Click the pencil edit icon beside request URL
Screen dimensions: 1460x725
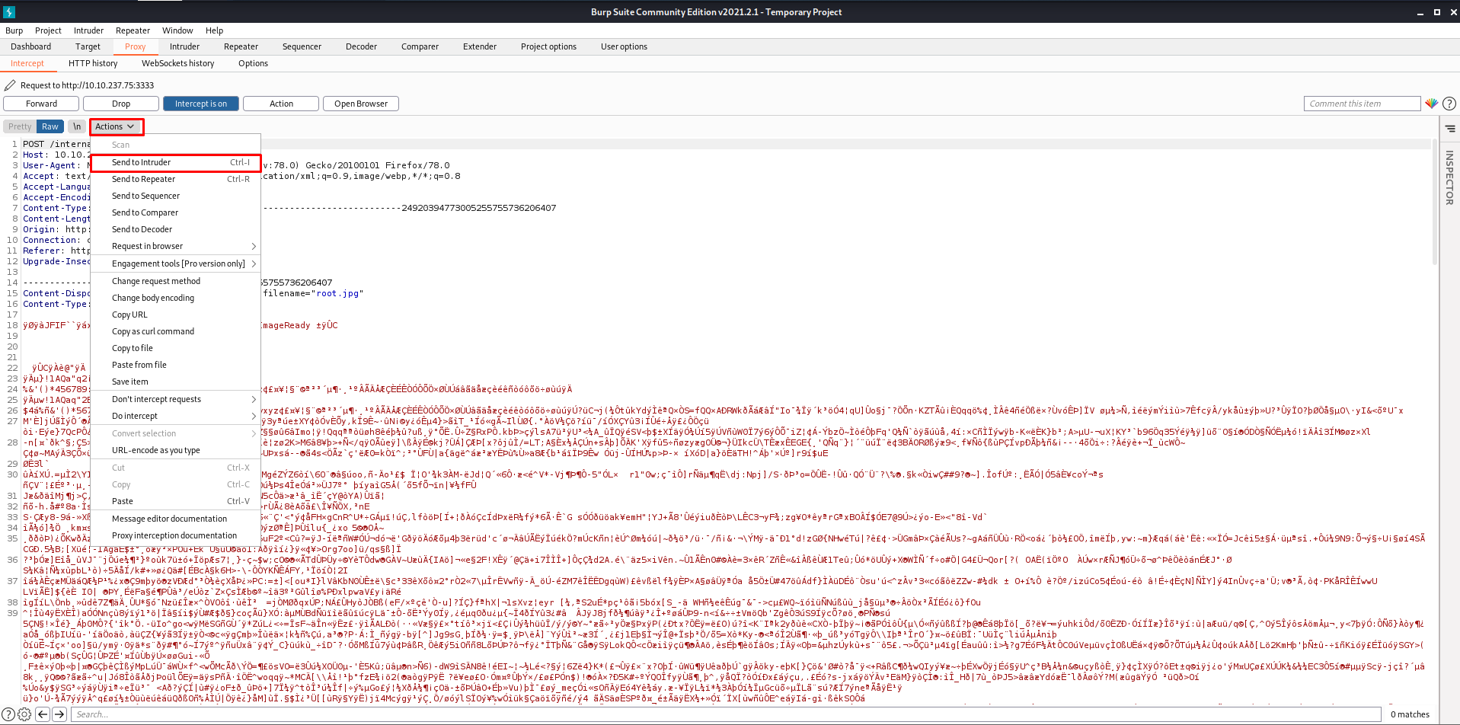pos(10,85)
